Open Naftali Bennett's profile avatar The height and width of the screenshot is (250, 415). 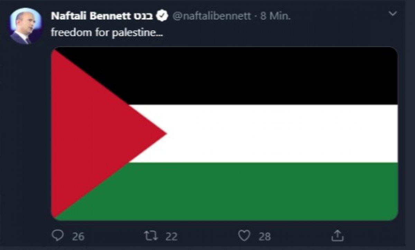[26, 26]
